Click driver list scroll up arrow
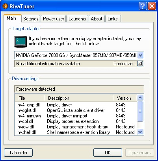158x161 pixels. 140,98
